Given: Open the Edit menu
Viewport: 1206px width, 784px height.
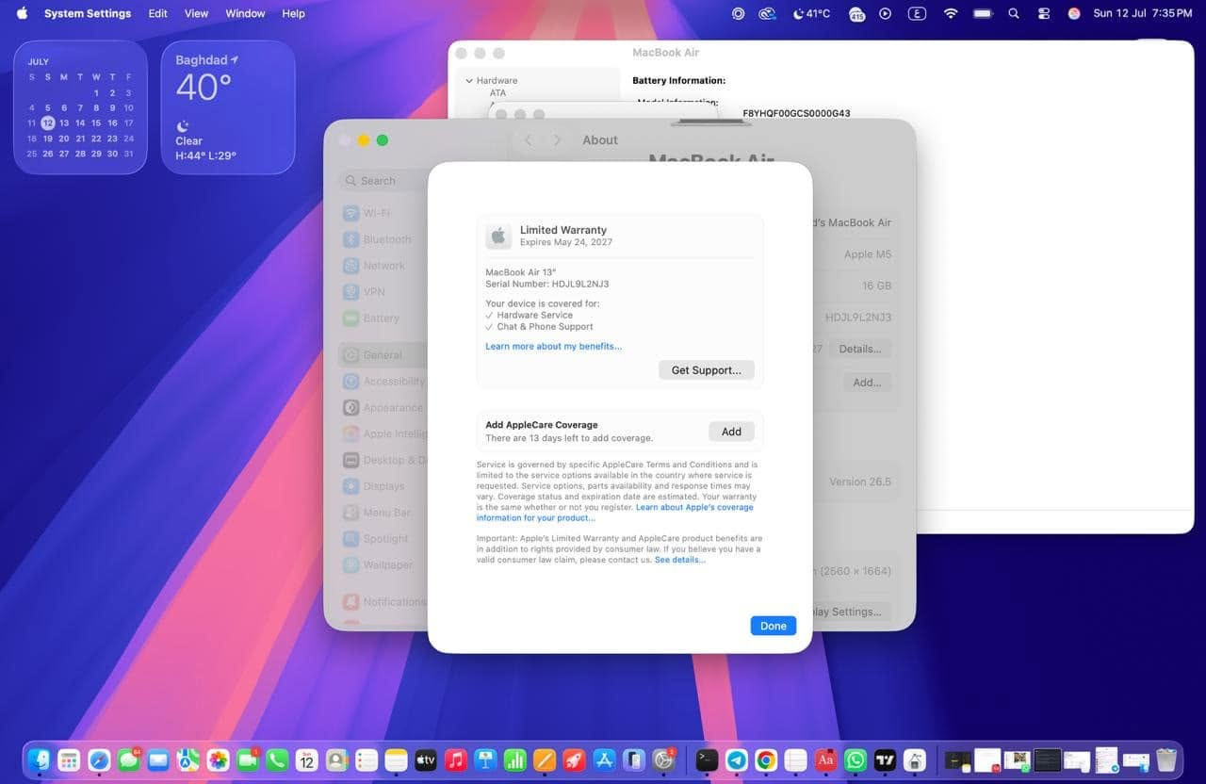Looking at the screenshot, I should click(157, 13).
